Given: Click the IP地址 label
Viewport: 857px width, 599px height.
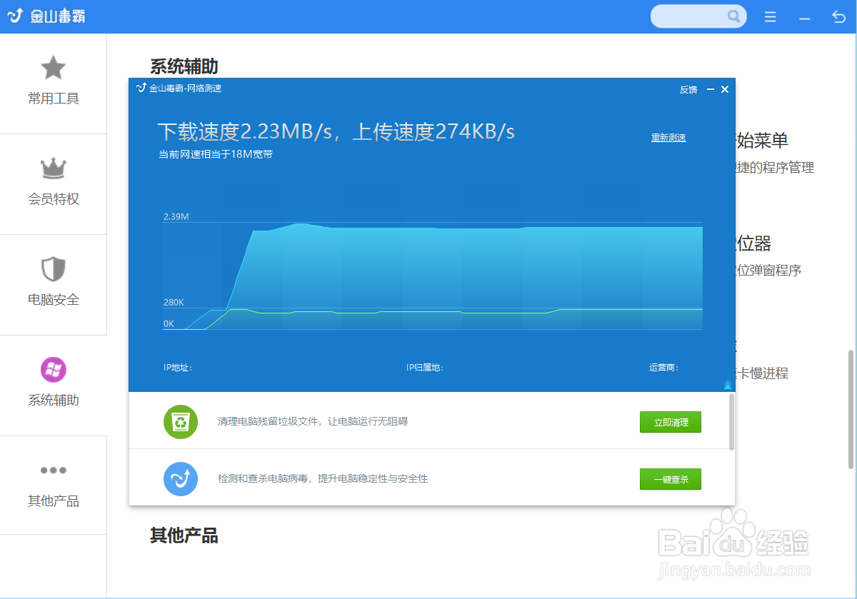Looking at the screenshot, I should click(x=178, y=368).
